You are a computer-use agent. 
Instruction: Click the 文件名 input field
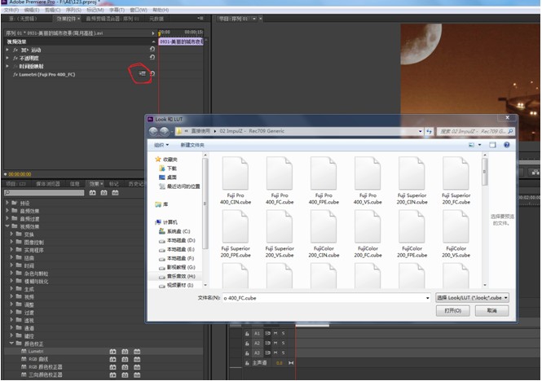(x=324, y=298)
